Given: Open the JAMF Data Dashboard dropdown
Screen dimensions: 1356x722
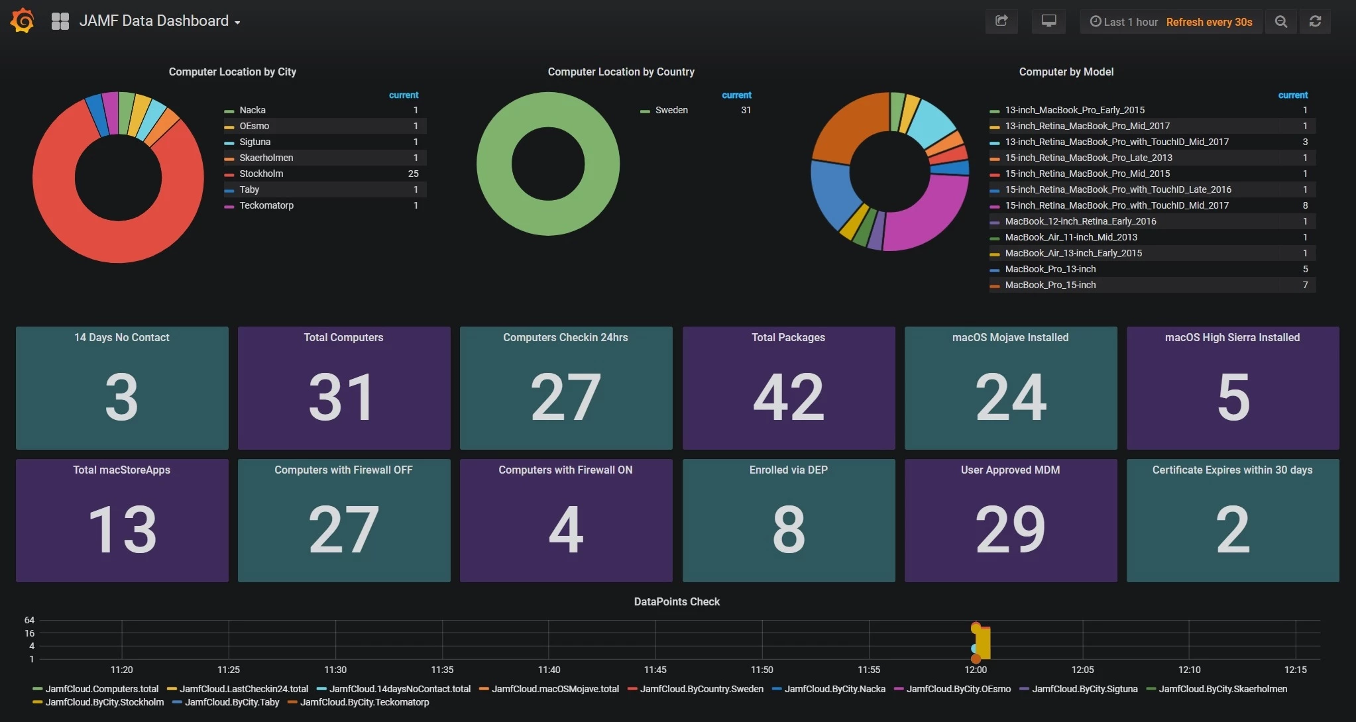Looking at the screenshot, I should coord(160,21).
